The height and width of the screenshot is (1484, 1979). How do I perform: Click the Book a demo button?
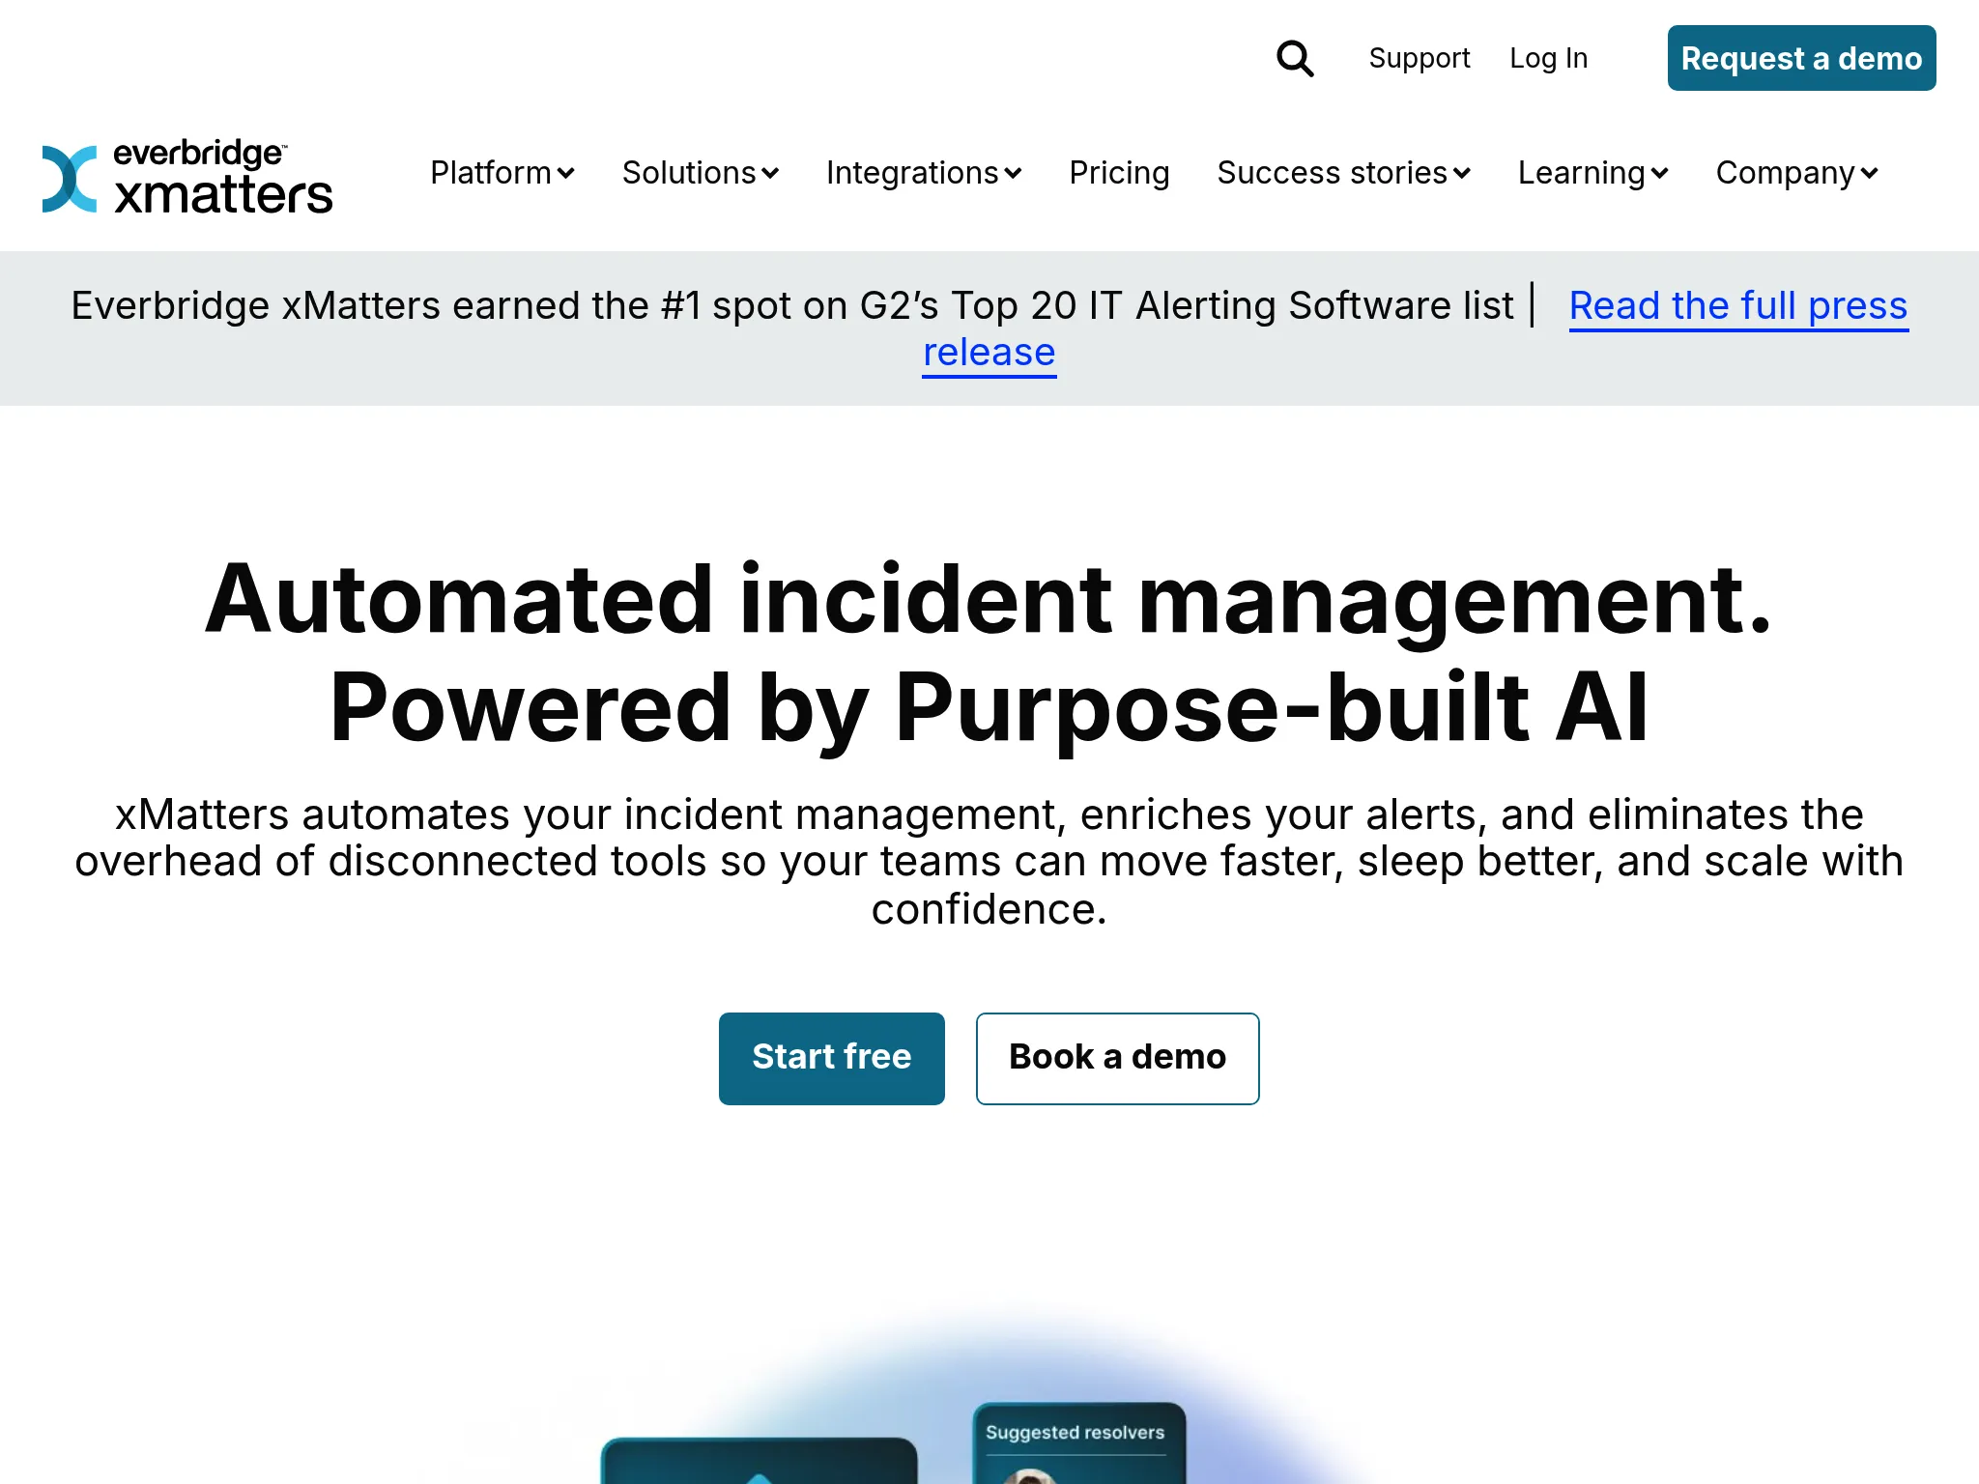tap(1118, 1059)
